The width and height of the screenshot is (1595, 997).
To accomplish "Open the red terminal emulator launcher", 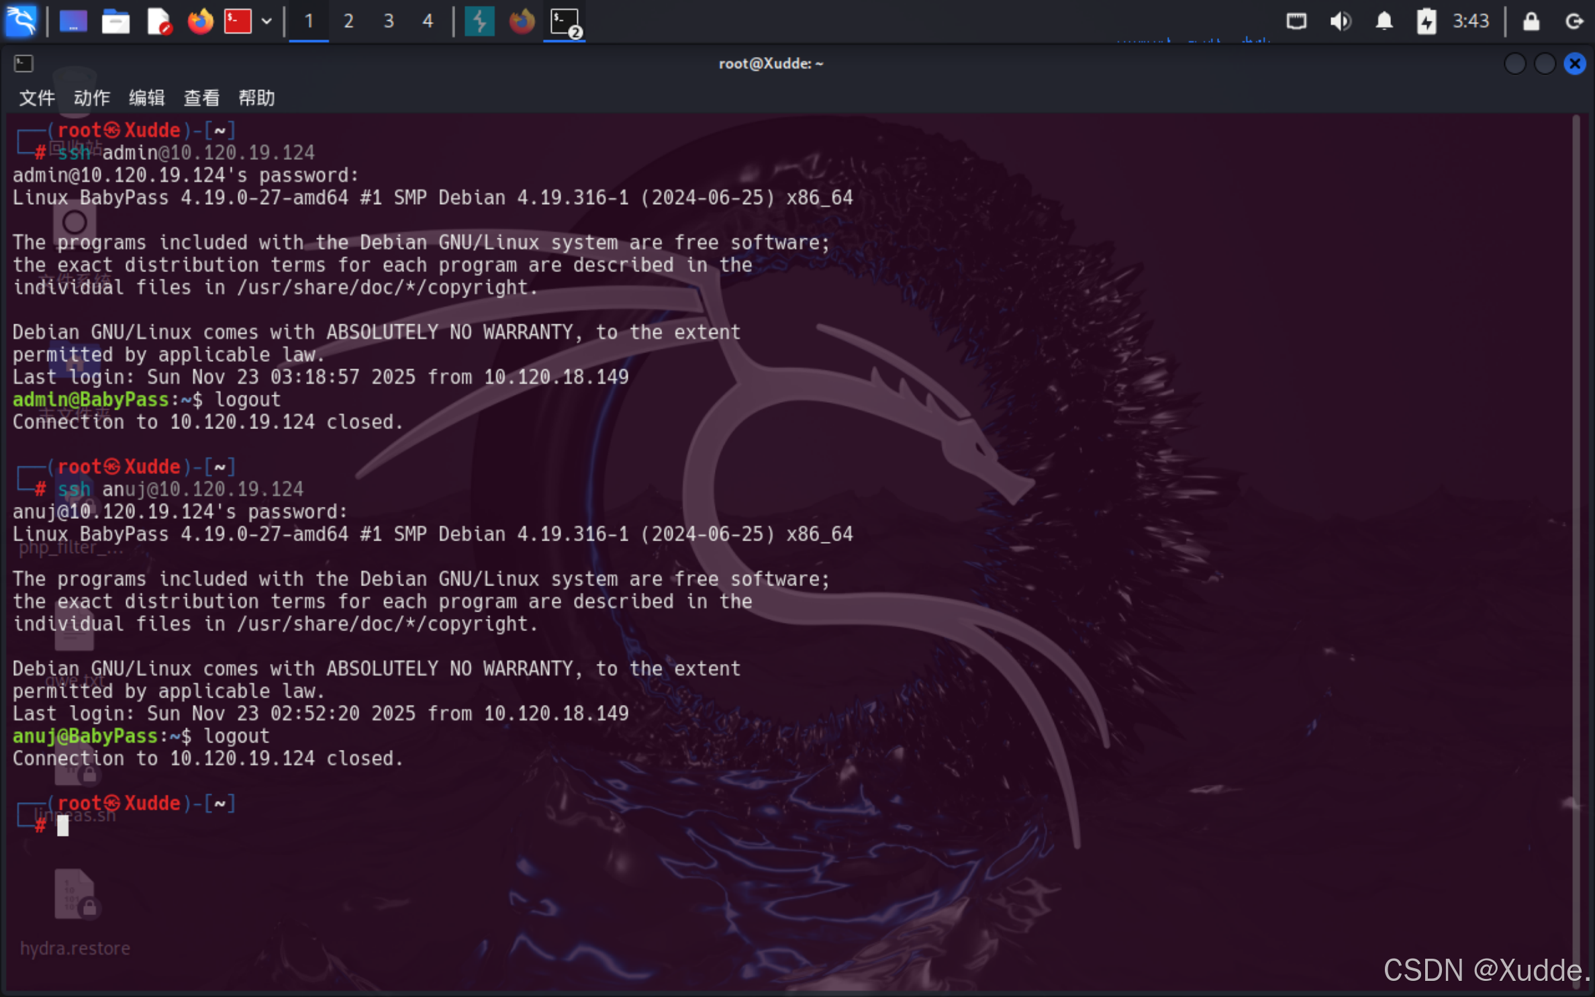I will (238, 21).
